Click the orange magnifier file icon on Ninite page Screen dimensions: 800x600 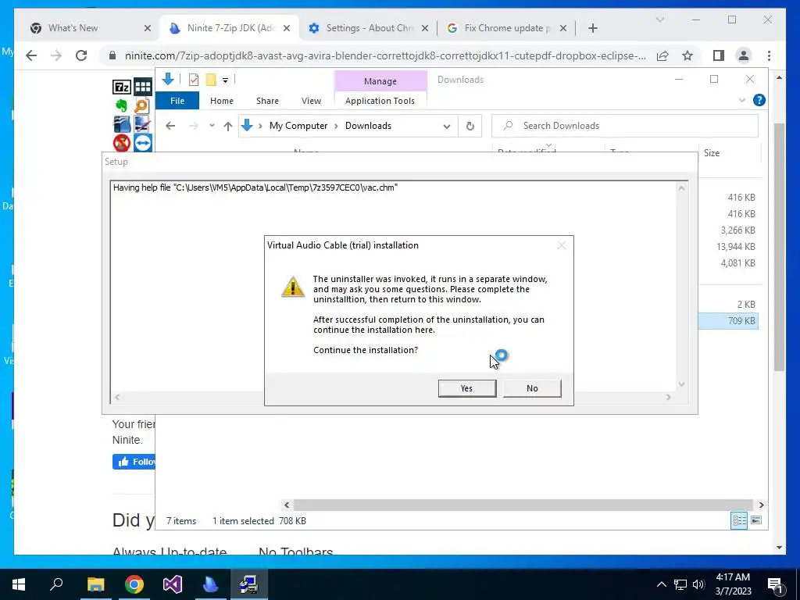click(141, 105)
